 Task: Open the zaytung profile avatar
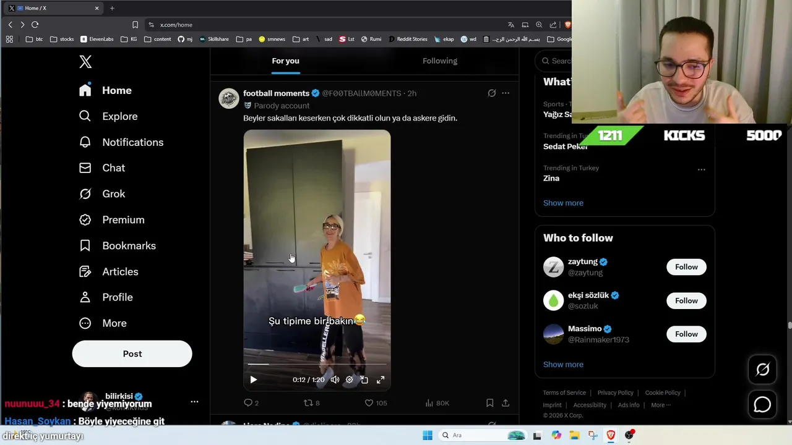(553, 267)
